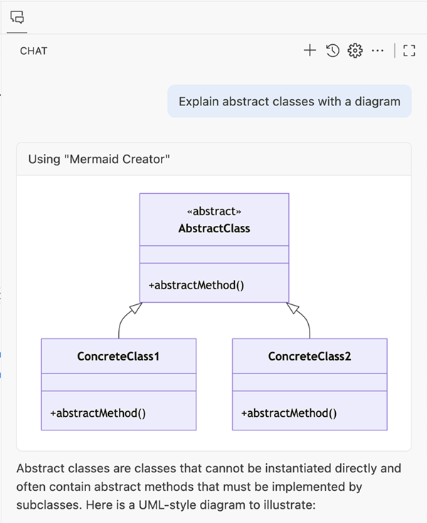
Task: Maximize the chat panel size
Action: pyautogui.click(x=408, y=51)
